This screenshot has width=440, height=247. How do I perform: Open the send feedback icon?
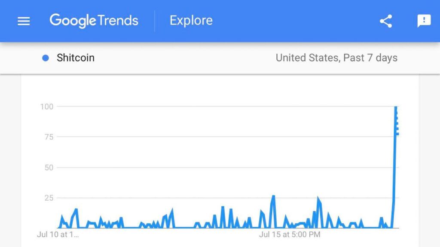[x=424, y=21]
